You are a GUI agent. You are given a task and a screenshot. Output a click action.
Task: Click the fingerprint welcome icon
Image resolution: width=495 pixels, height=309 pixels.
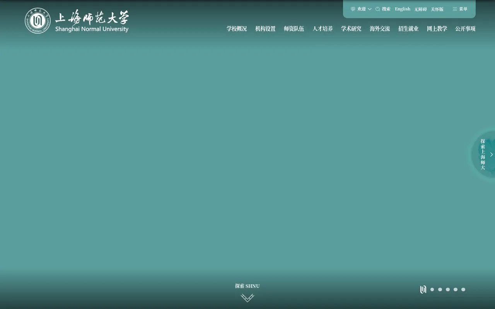point(353,9)
